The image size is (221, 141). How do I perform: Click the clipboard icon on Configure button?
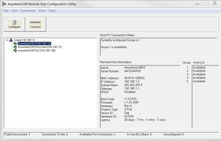click(14, 22)
